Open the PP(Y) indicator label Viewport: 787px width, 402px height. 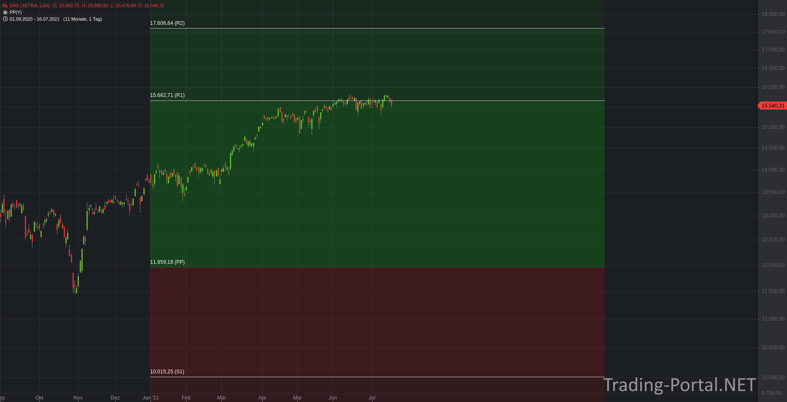(16, 12)
